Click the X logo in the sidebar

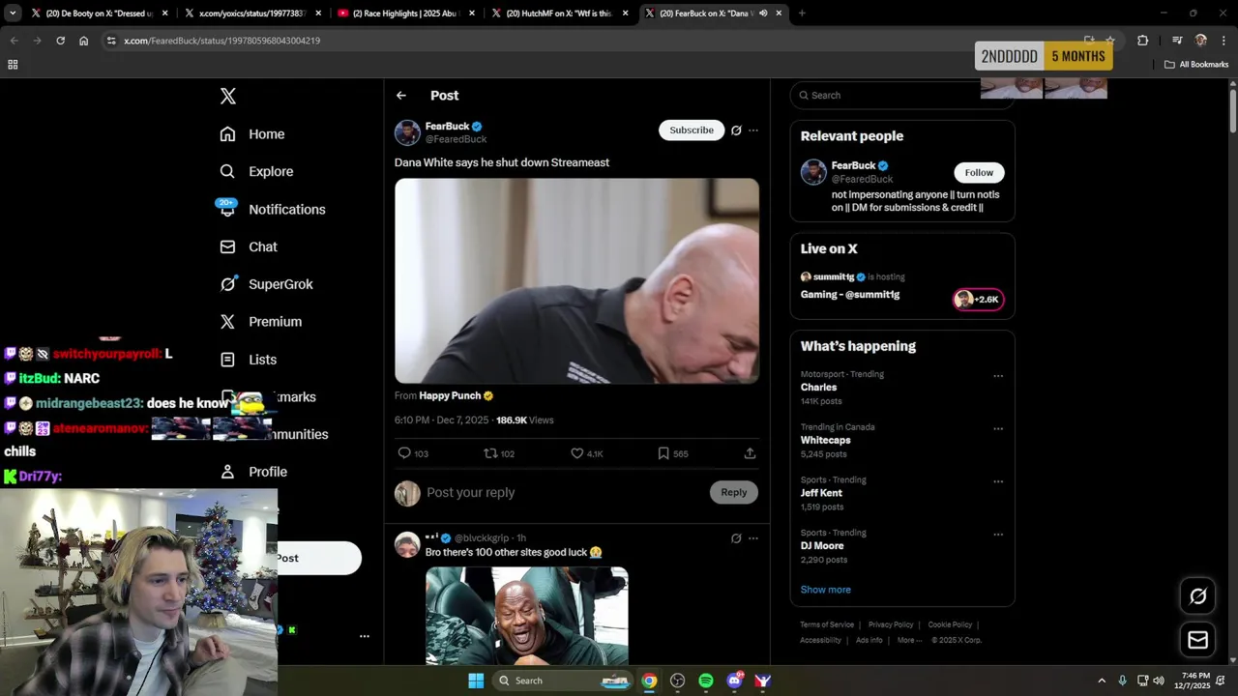coord(228,96)
